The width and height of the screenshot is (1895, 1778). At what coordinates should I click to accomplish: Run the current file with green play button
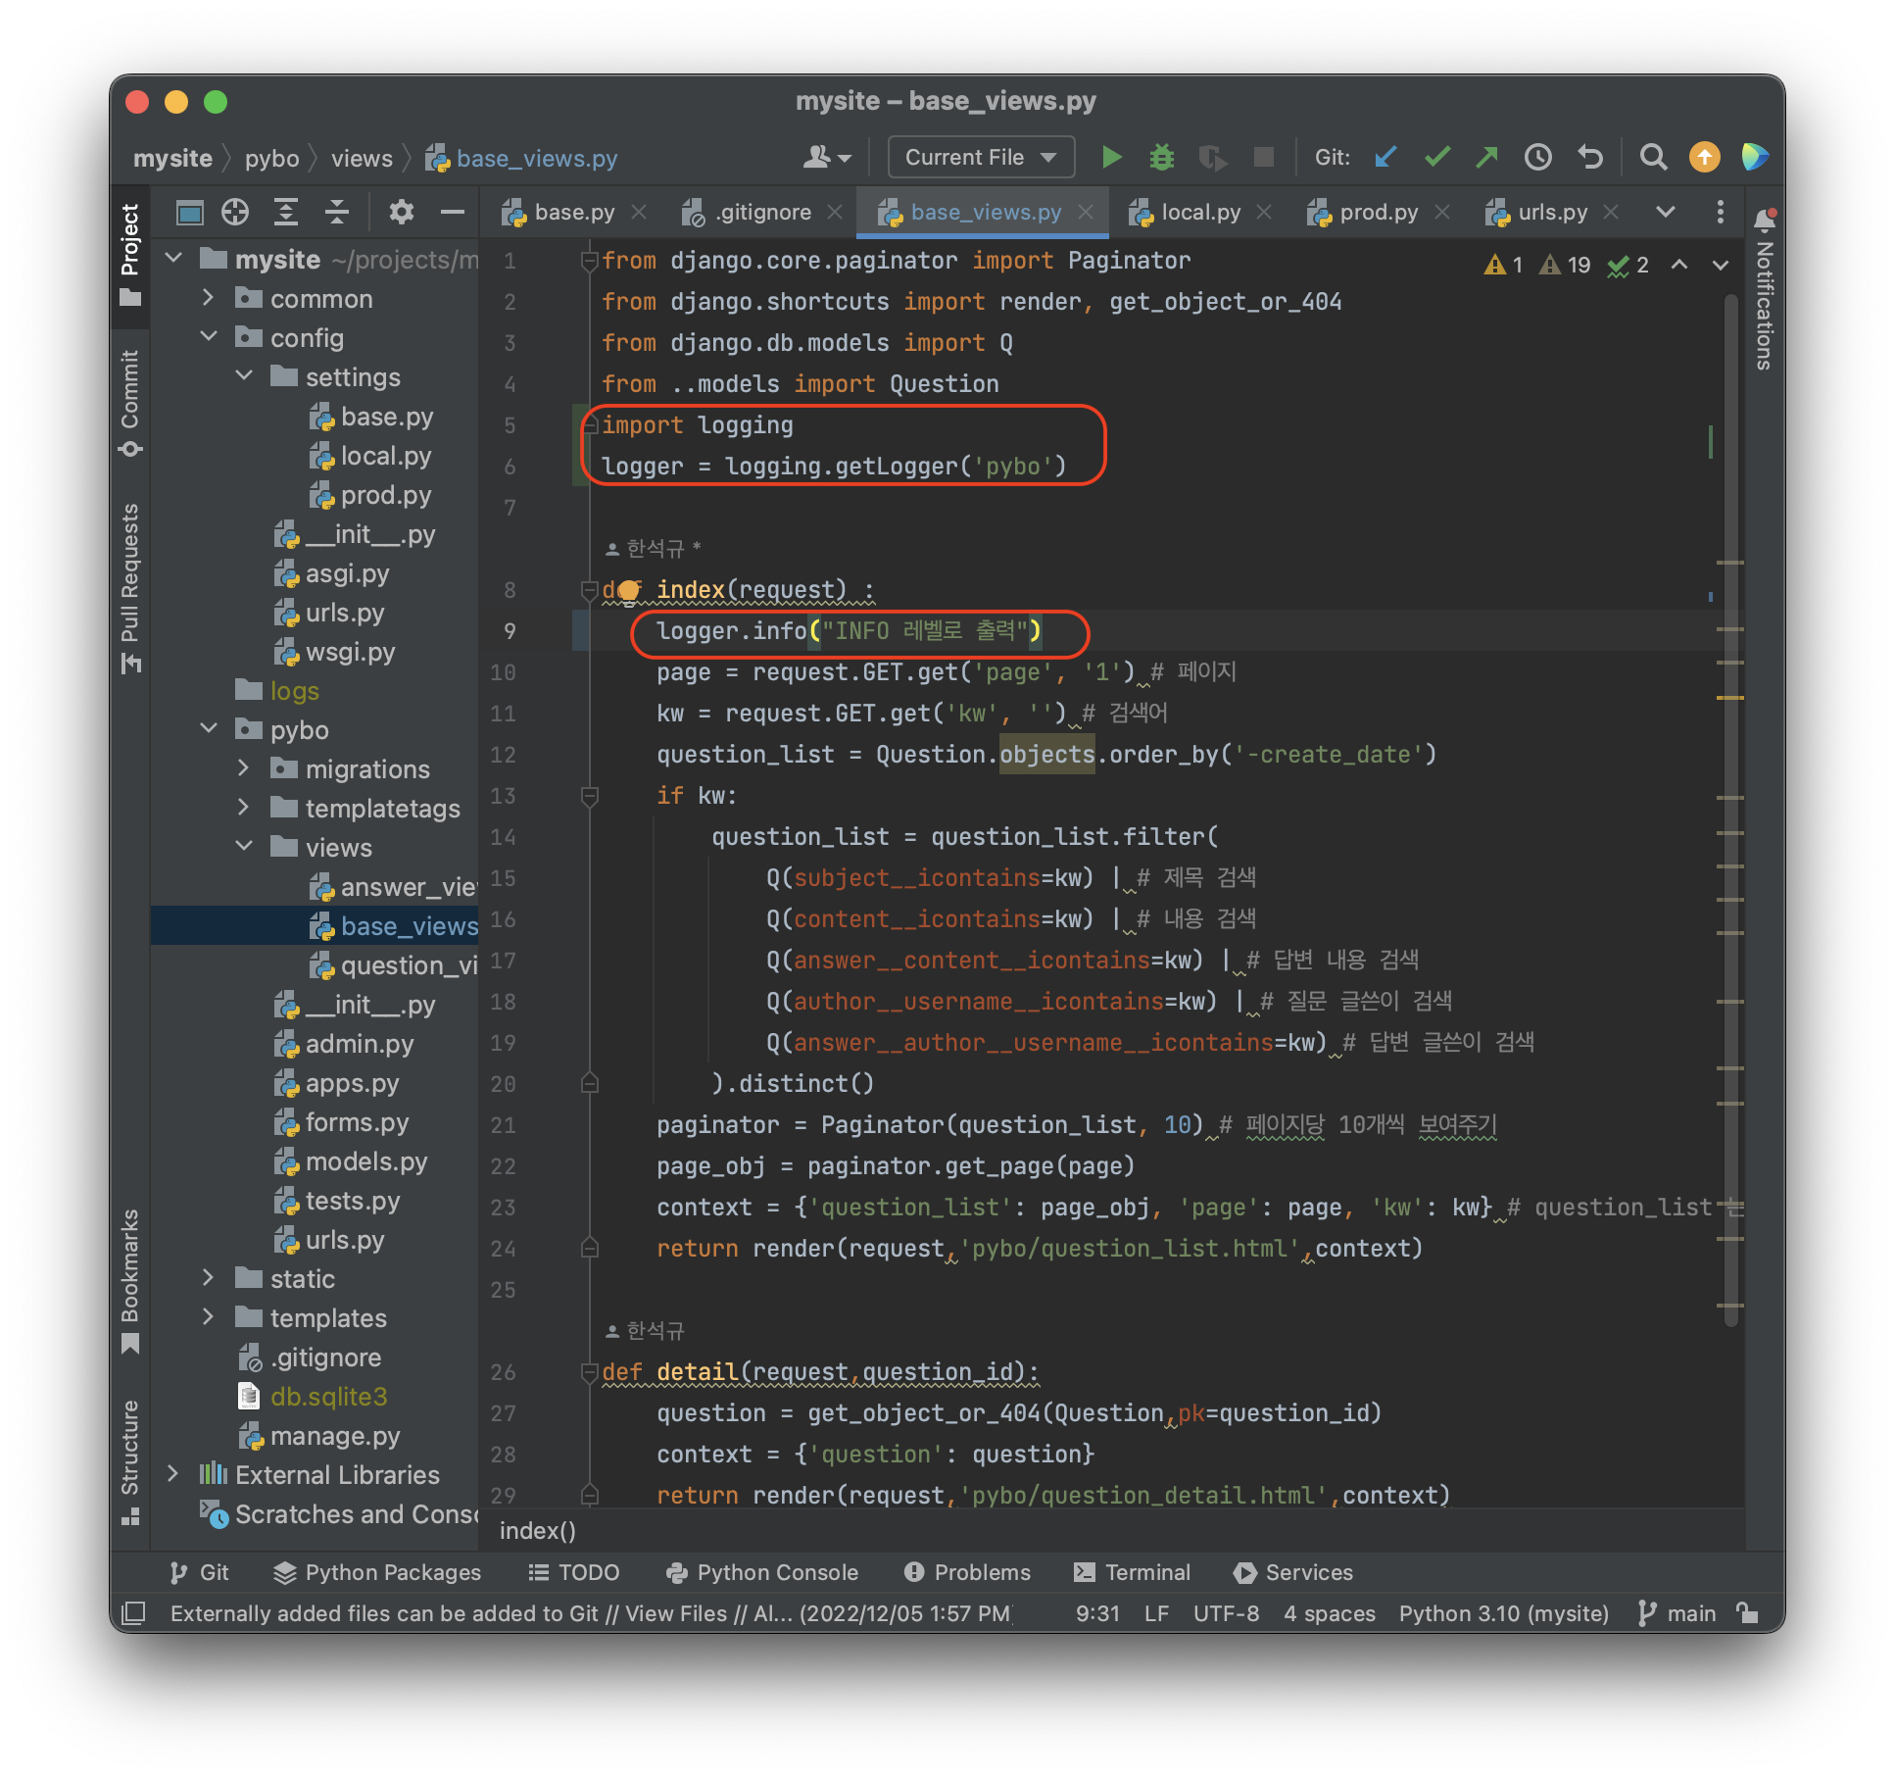pos(1110,157)
